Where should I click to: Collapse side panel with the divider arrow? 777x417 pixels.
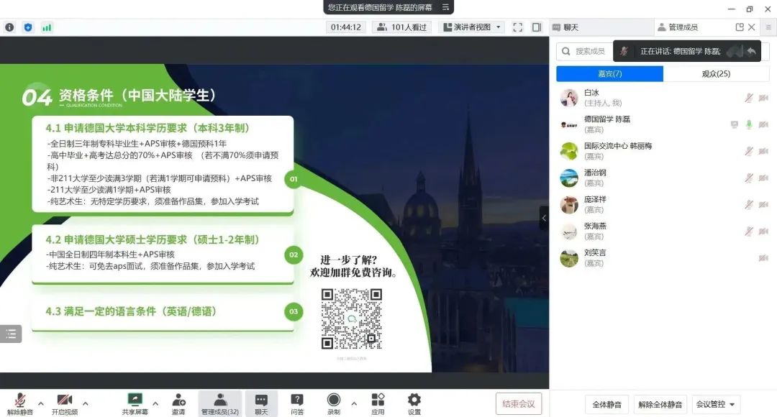[x=544, y=218]
